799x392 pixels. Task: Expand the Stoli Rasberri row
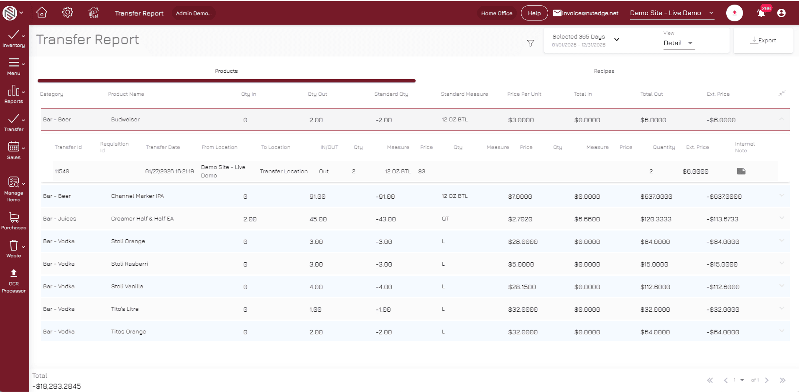tap(782, 263)
